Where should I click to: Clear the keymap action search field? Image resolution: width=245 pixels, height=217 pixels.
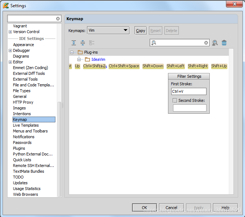(x=206, y=43)
